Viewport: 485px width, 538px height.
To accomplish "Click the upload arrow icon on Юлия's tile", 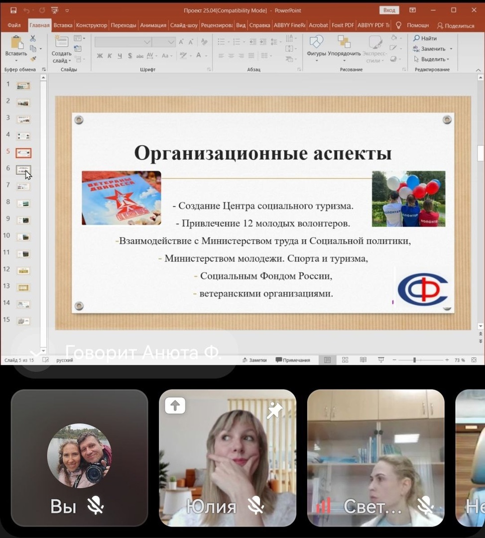I will (175, 405).
